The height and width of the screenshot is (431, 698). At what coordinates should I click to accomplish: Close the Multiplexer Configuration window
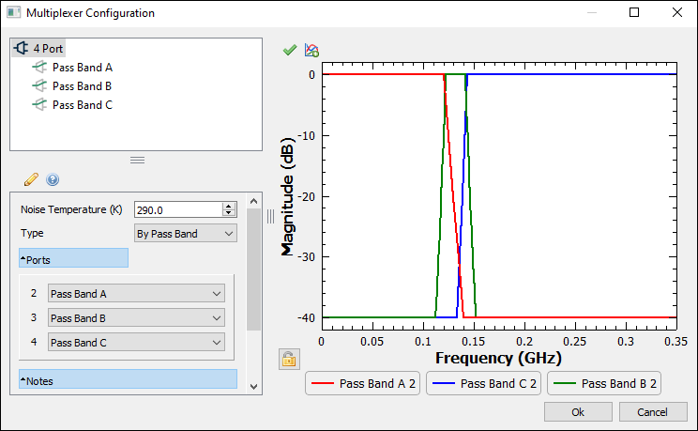[x=677, y=12]
